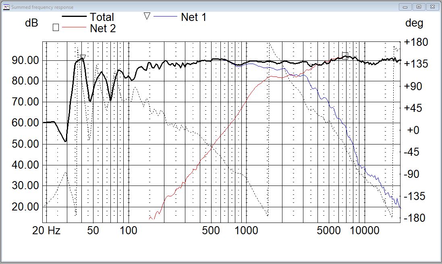Viewport: 442px width, 264px height.
Task: Click the blue Net 1 legend line sample
Action: pyautogui.click(x=165, y=16)
